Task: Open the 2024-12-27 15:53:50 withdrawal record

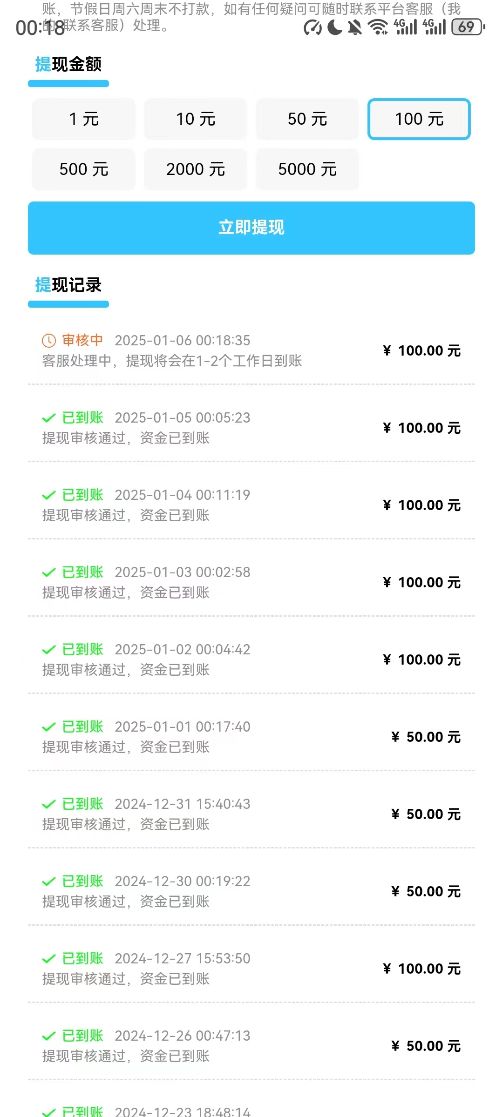Action: coord(251,969)
